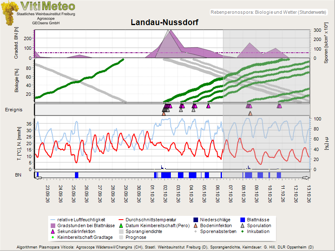Click the date label 30.09.26
The image size is (335, 251).
click(139, 194)
